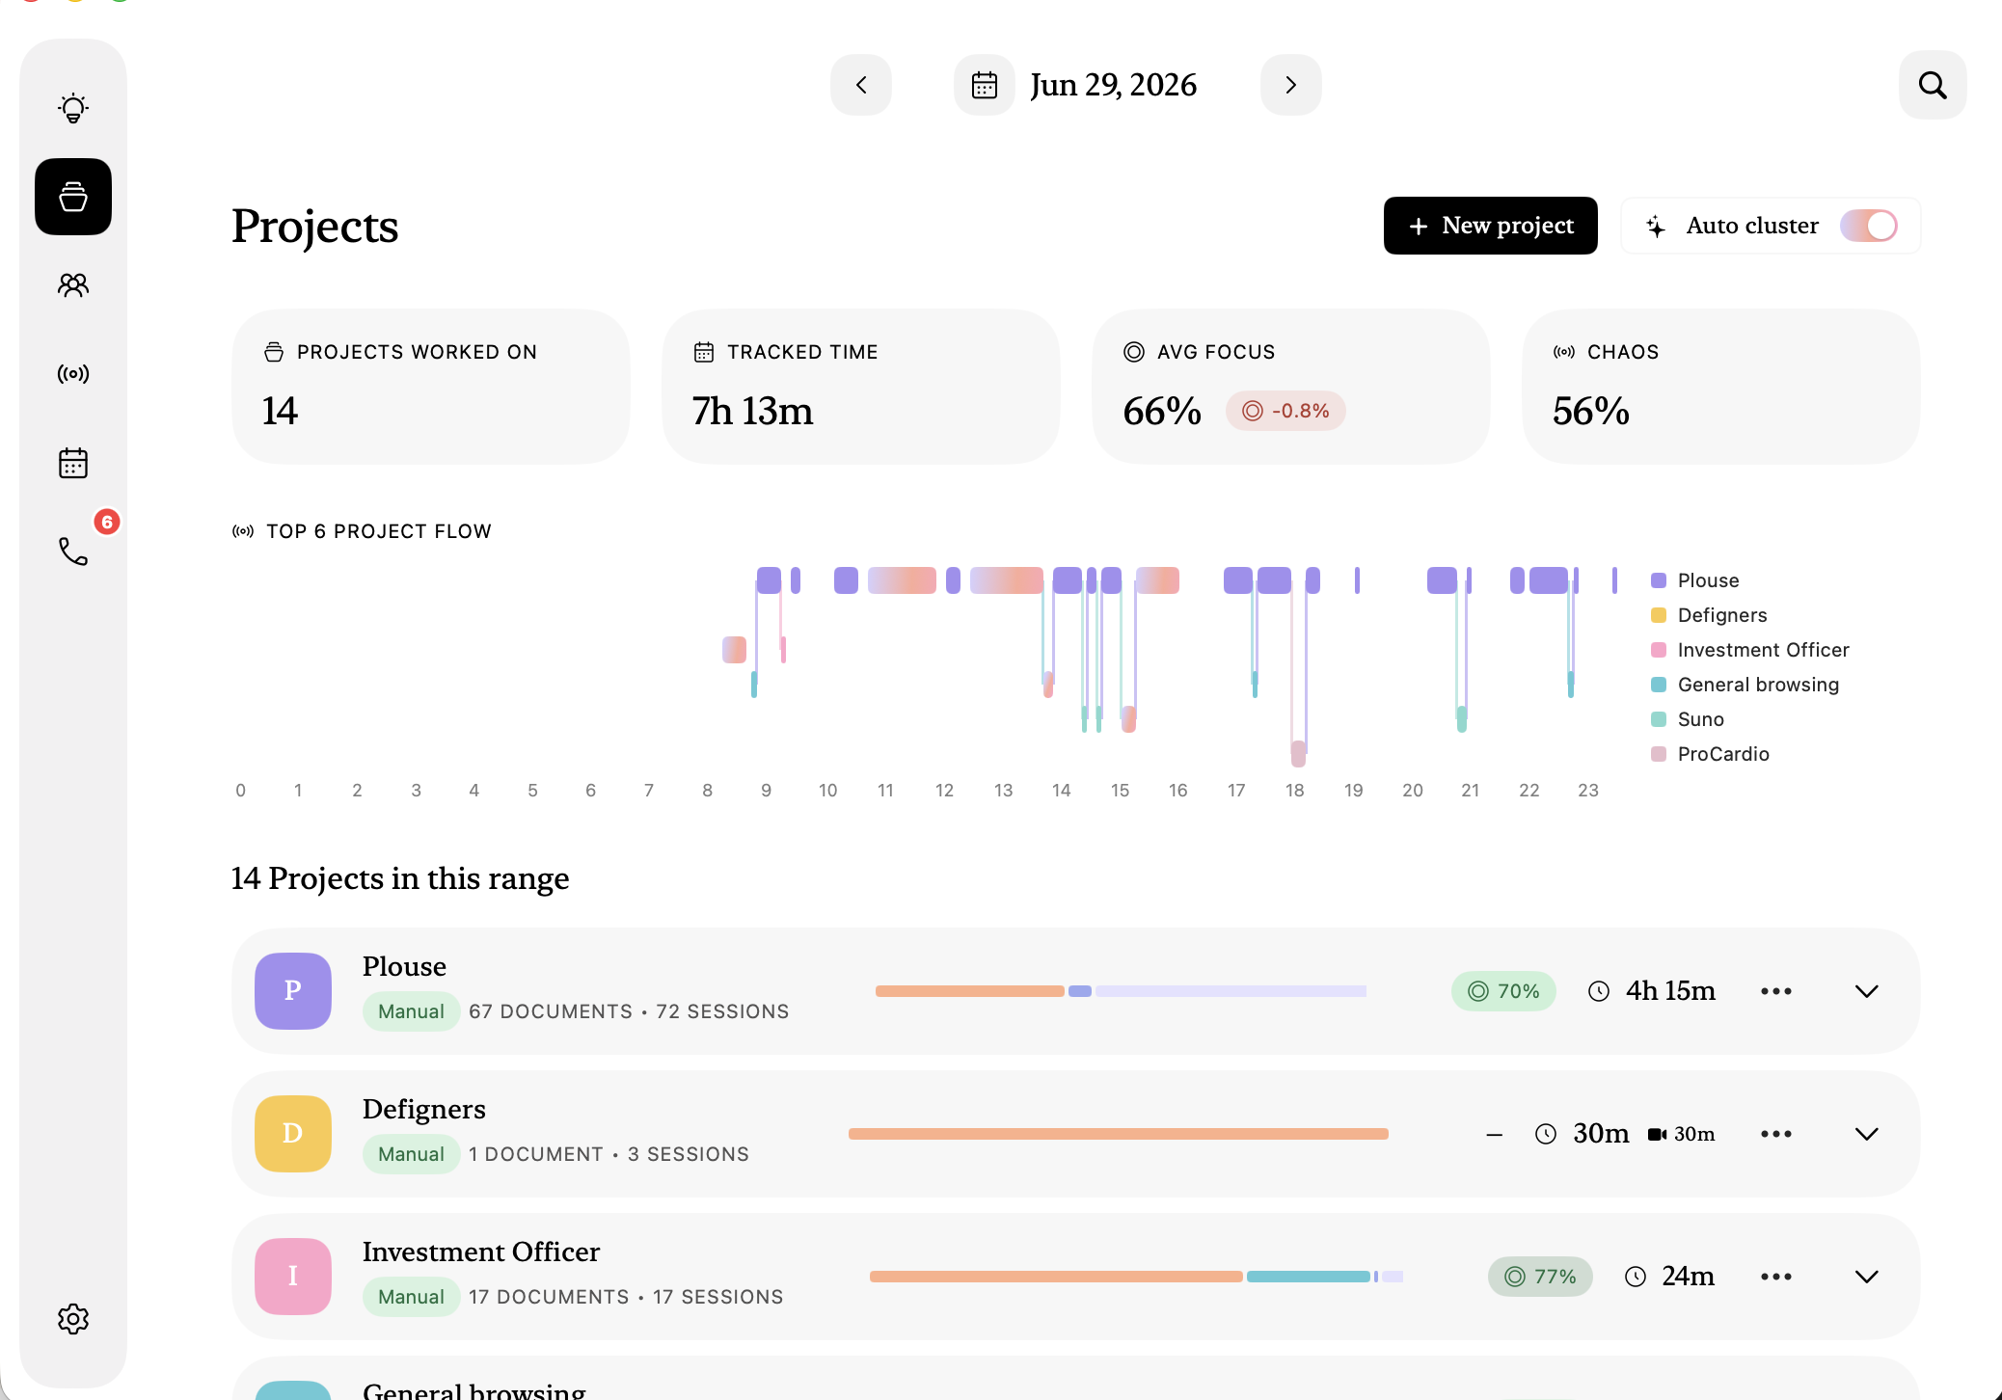Image resolution: width=2002 pixels, height=1400 pixels.
Task: Click the Avg Focus target icon
Action: (1134, 352)
